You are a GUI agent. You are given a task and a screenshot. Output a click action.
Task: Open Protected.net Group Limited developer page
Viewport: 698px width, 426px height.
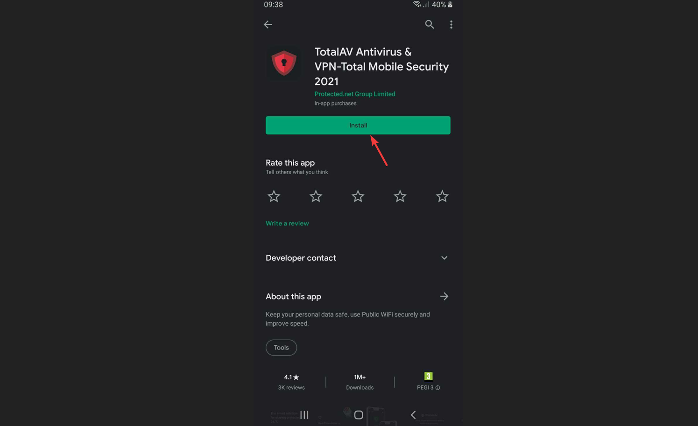point(355,94)
